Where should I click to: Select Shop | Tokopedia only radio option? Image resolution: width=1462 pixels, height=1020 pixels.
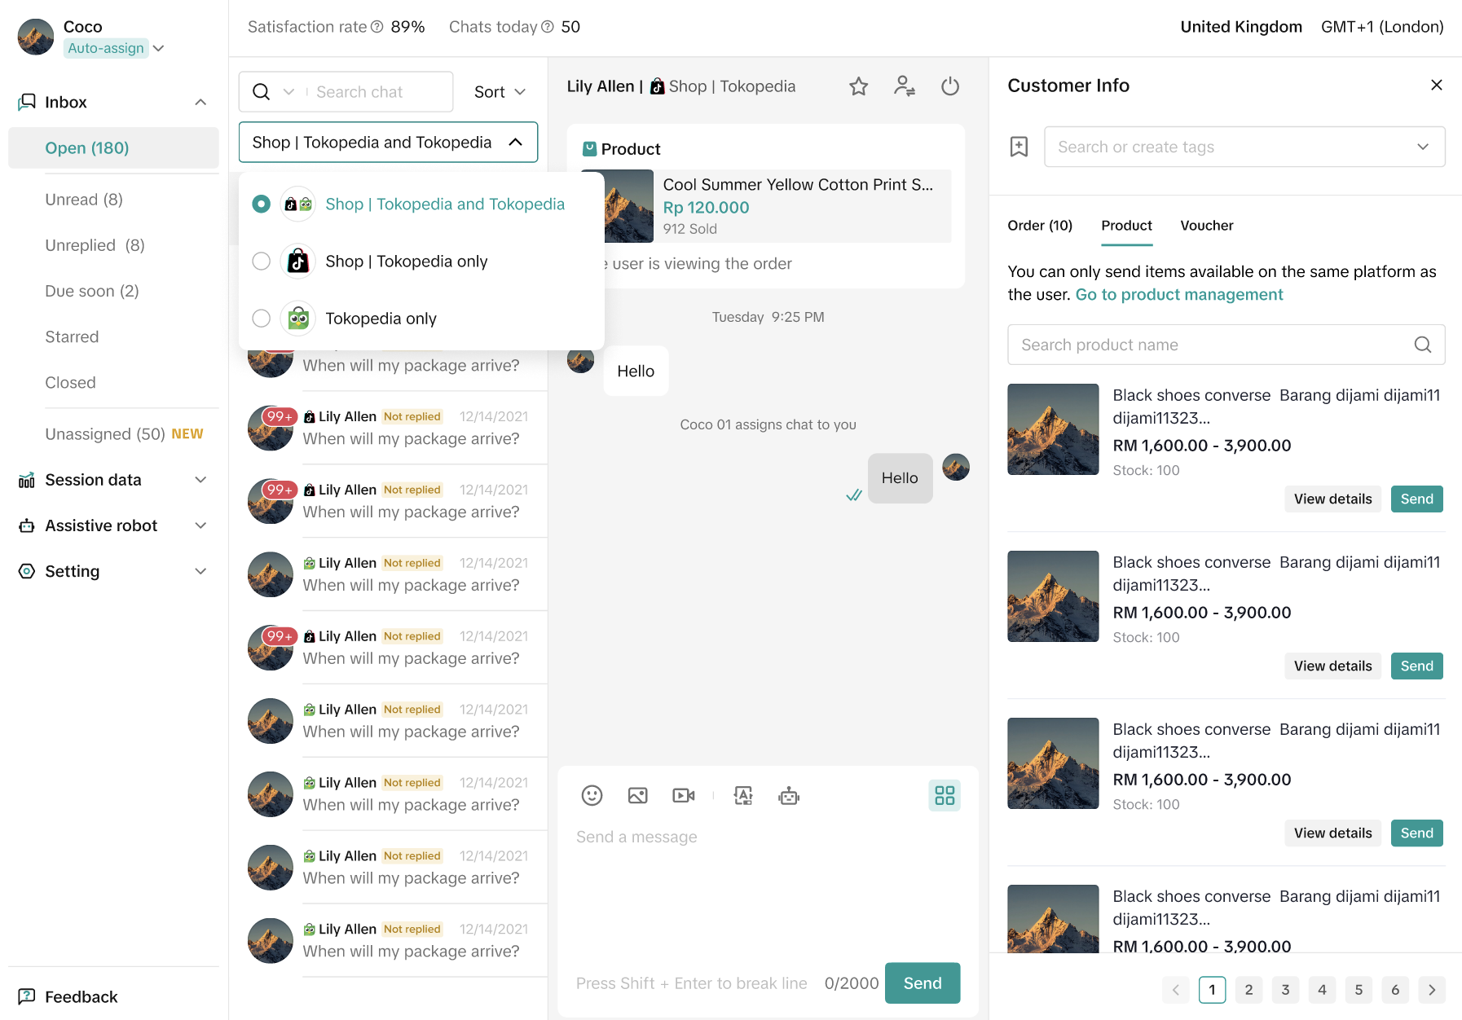(x=261, y=262)
